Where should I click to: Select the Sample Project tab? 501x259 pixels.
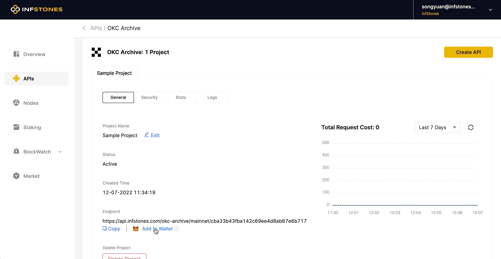(x=114, y=73)
